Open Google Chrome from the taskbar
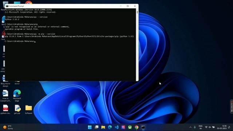233x131 pixels. [137, 127]
